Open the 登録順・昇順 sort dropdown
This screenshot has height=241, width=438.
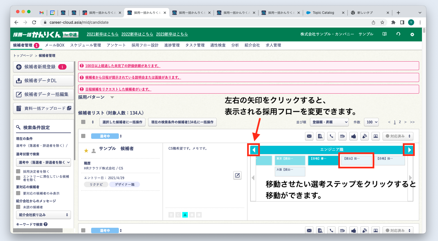click(329, 122)
